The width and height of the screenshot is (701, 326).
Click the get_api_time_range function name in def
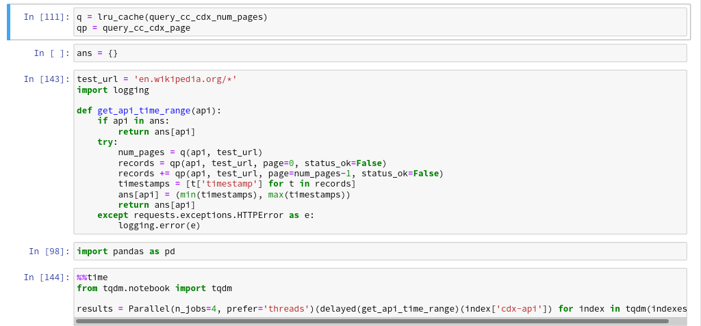click(x=143, y=111)
